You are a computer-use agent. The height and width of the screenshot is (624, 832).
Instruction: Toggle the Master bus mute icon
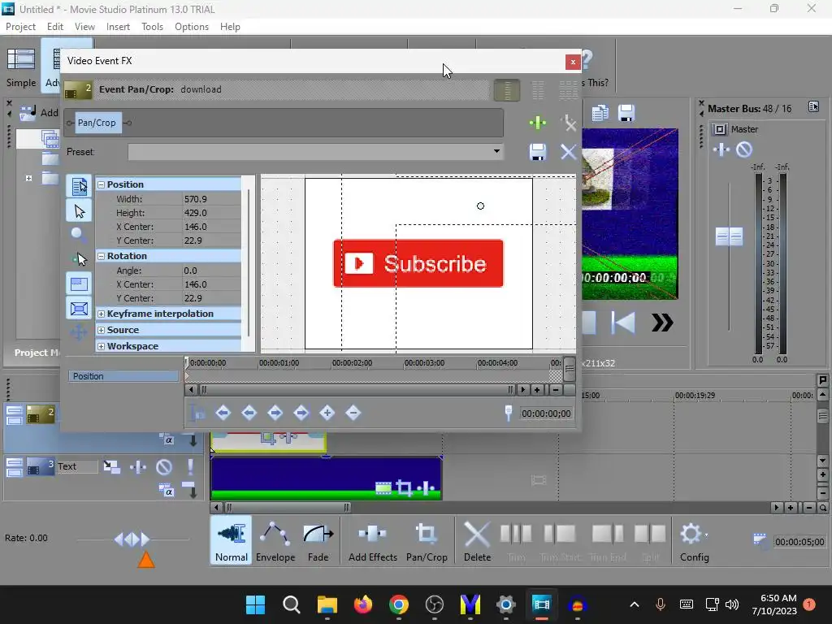pos(744,149)
